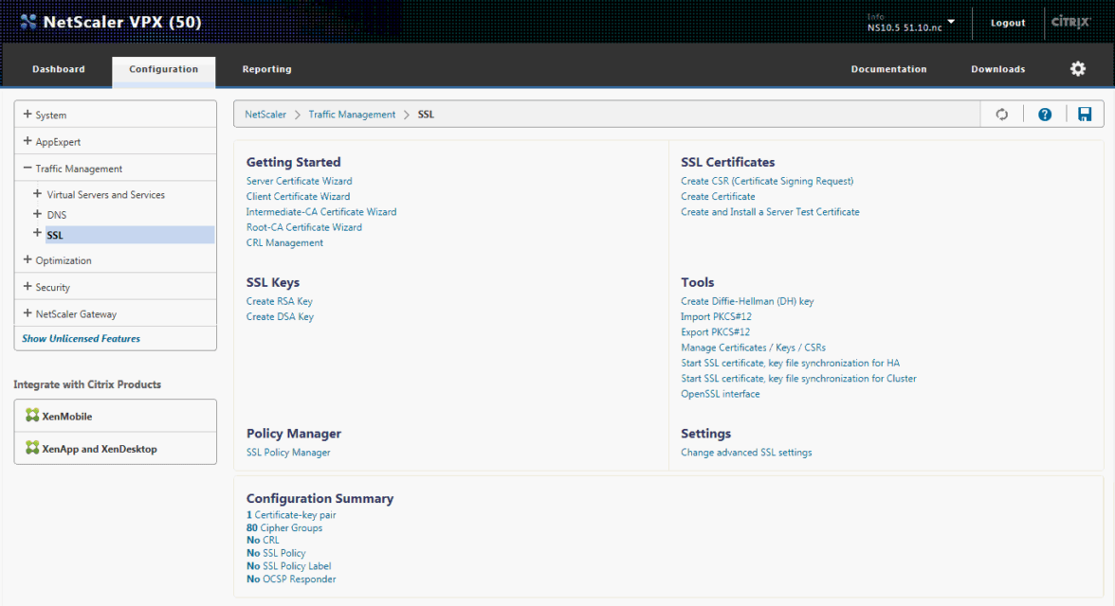The image size is (1115, 606).
Task: Navigate via the NetScaler breadcrumb
Action: point(265,114)
